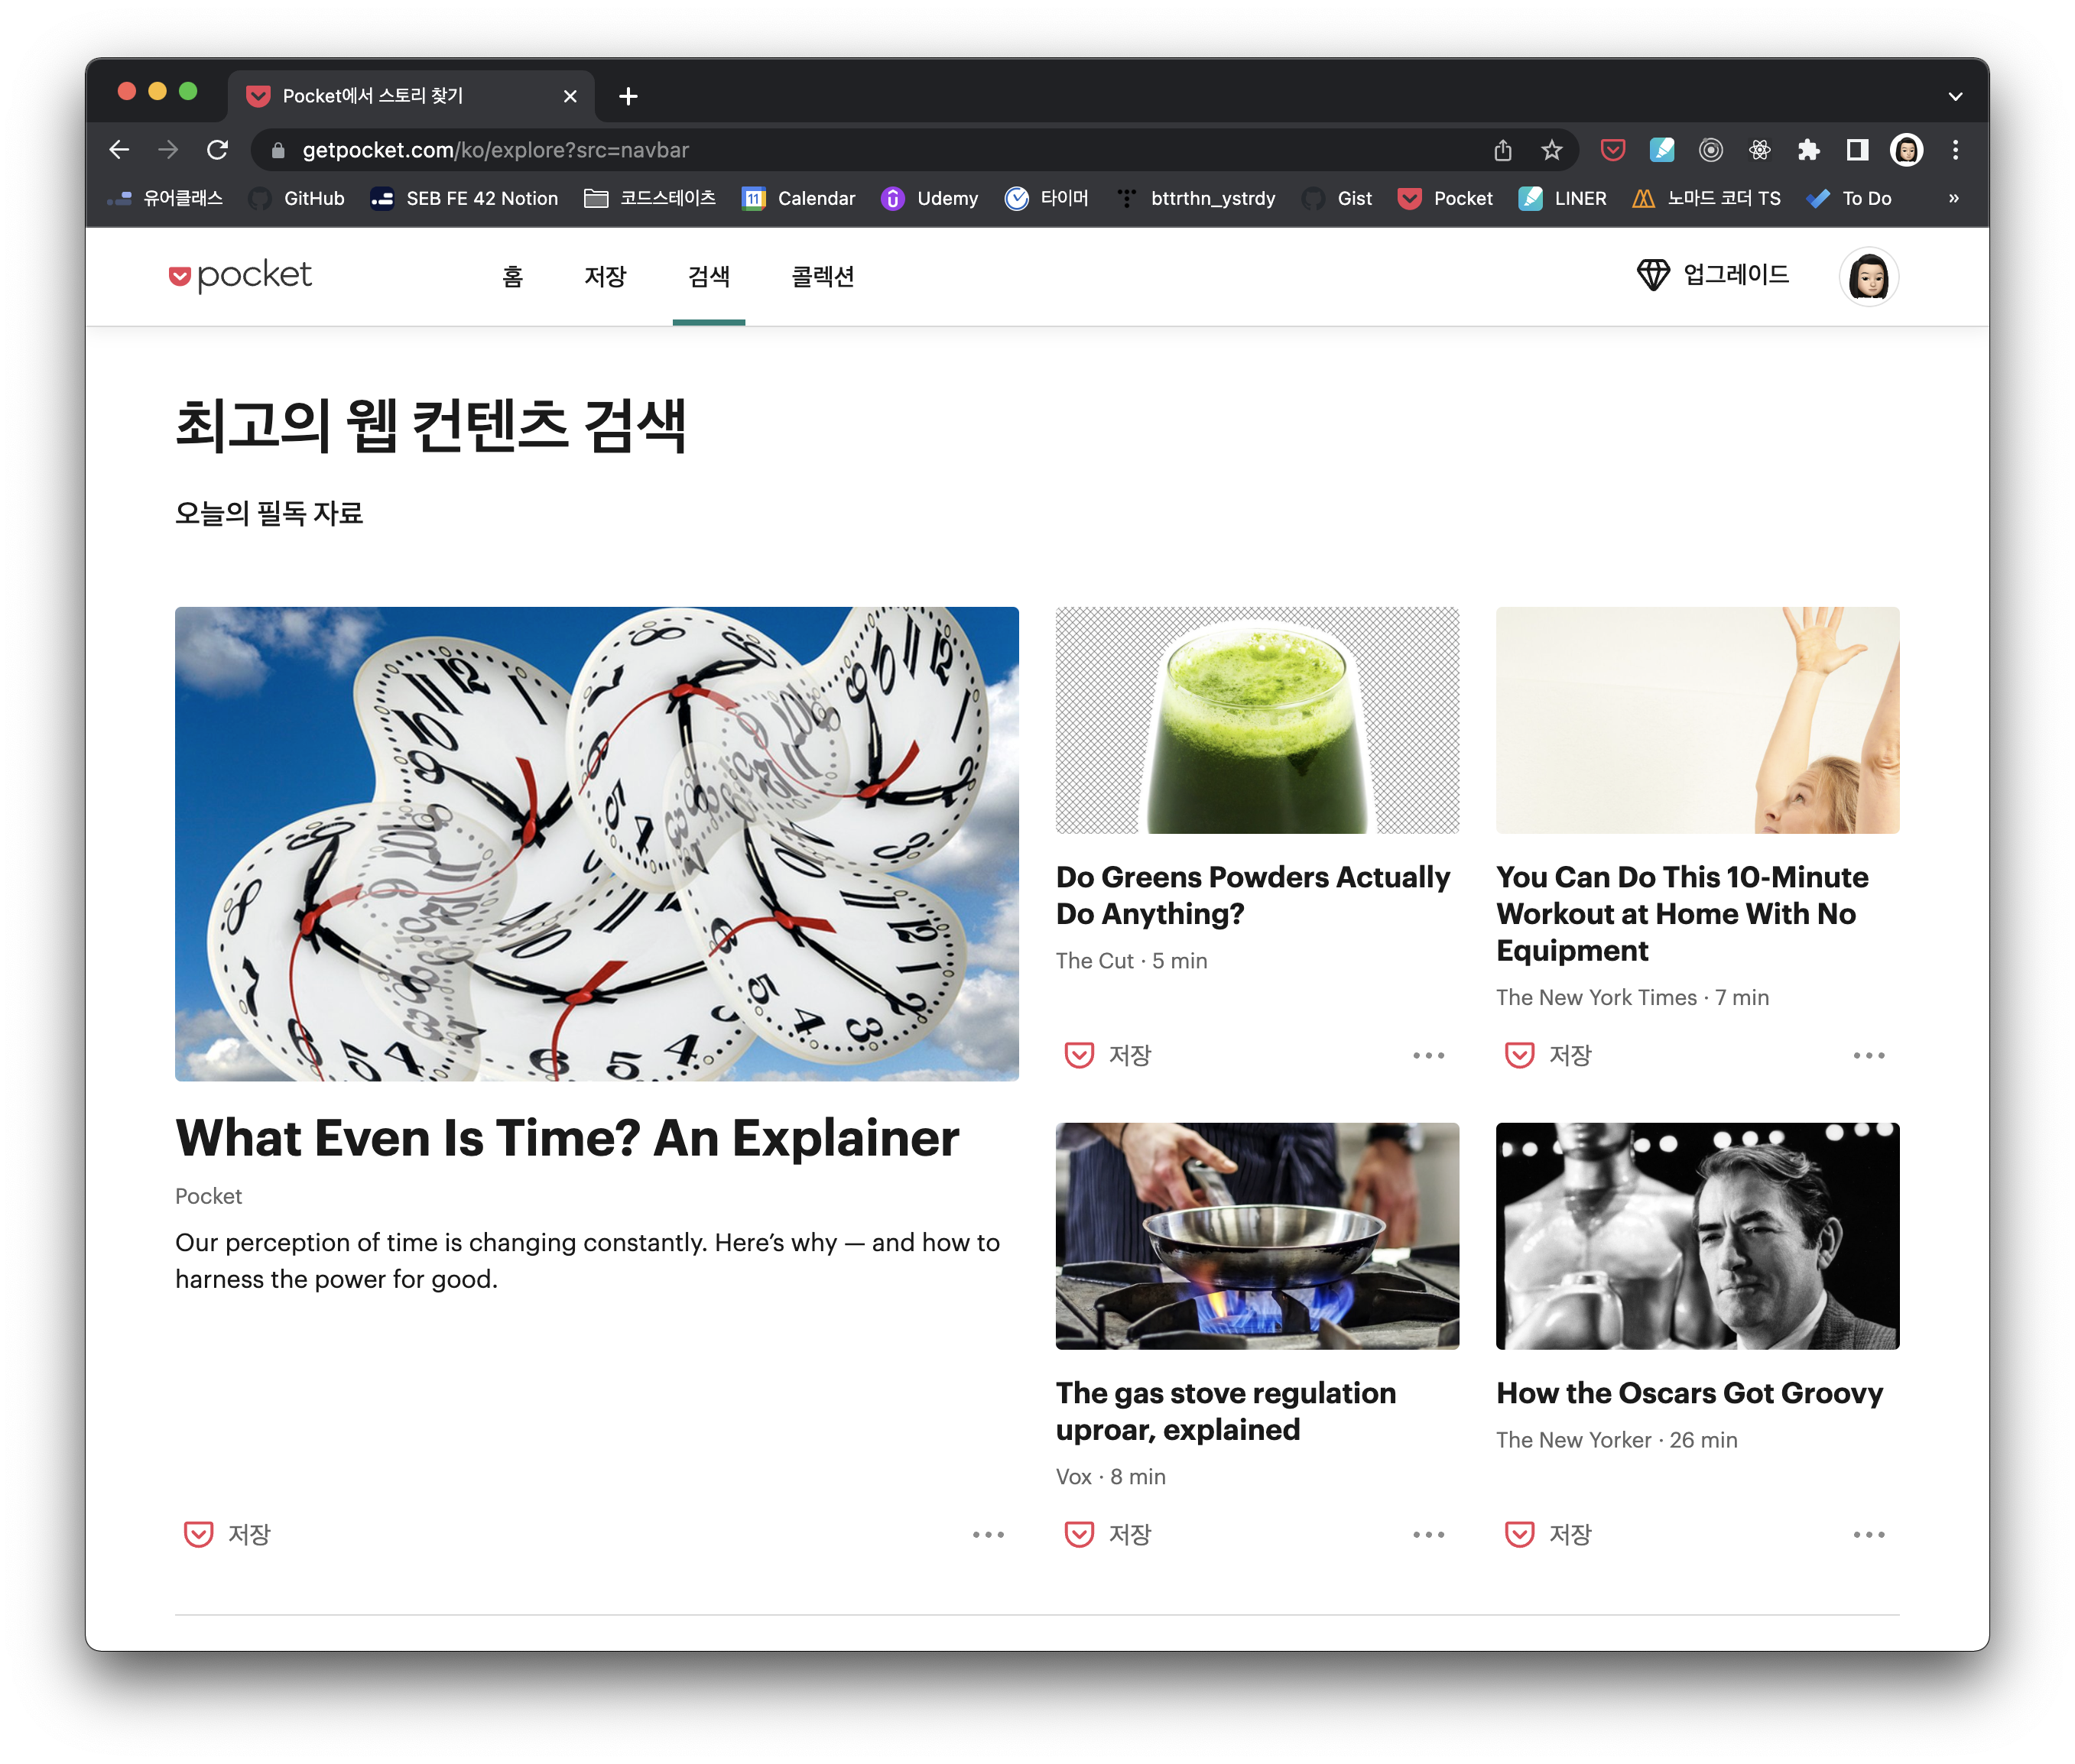Go to the 홈 tab

point(512,276)
